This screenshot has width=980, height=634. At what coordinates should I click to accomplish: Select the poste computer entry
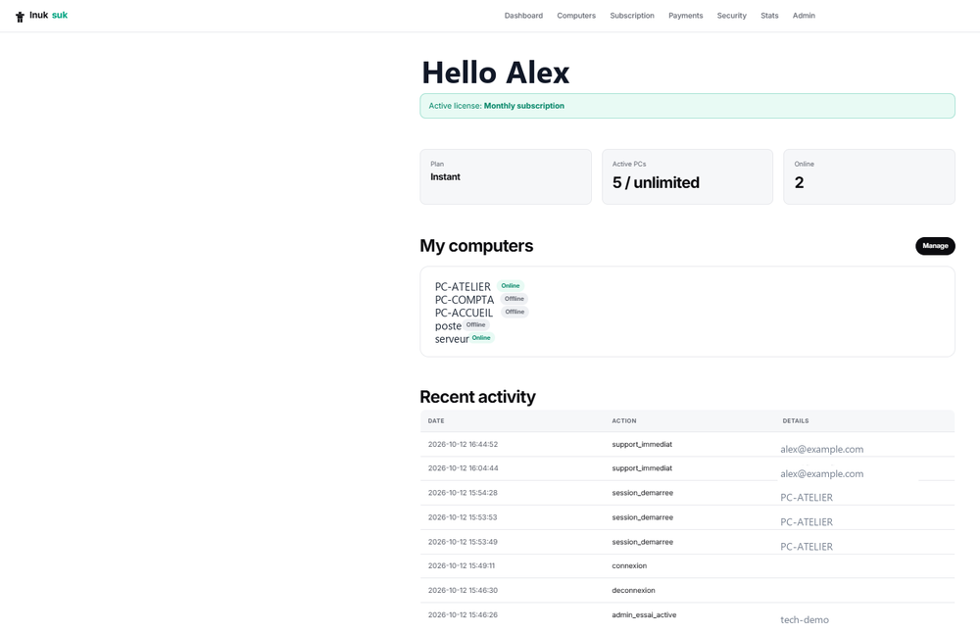click(x=448, y=326)
